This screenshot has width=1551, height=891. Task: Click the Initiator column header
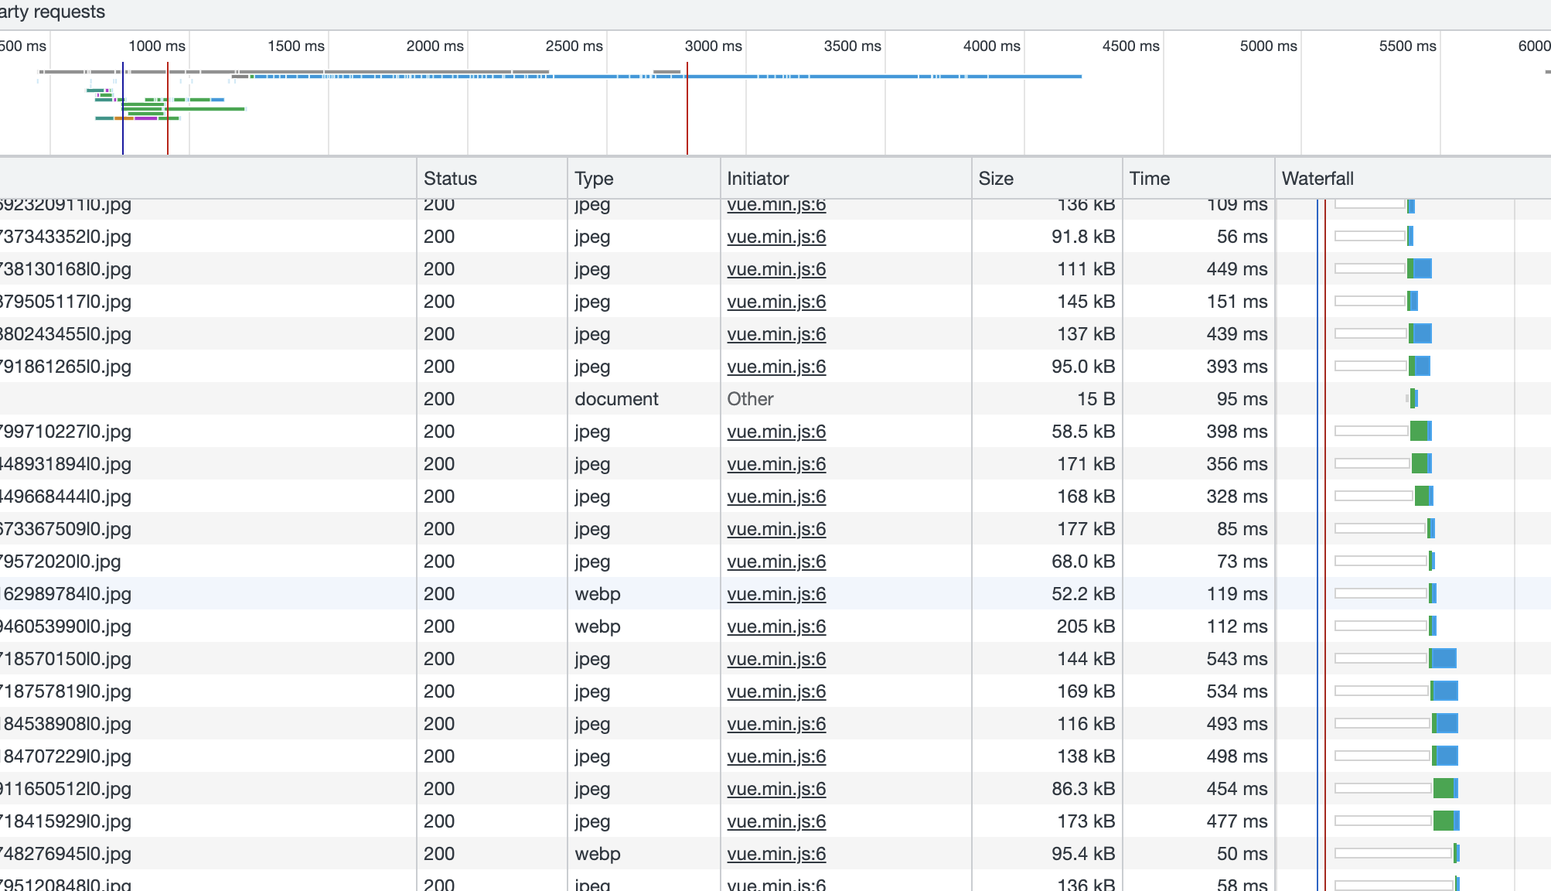pos(757,179)
